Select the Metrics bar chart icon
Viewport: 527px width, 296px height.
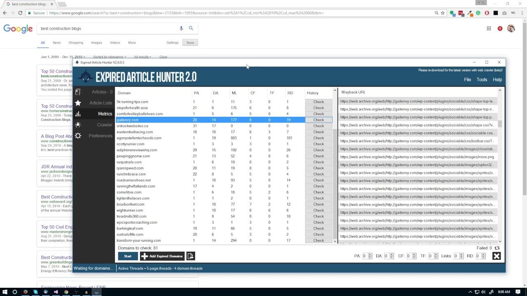click(78, 114)
